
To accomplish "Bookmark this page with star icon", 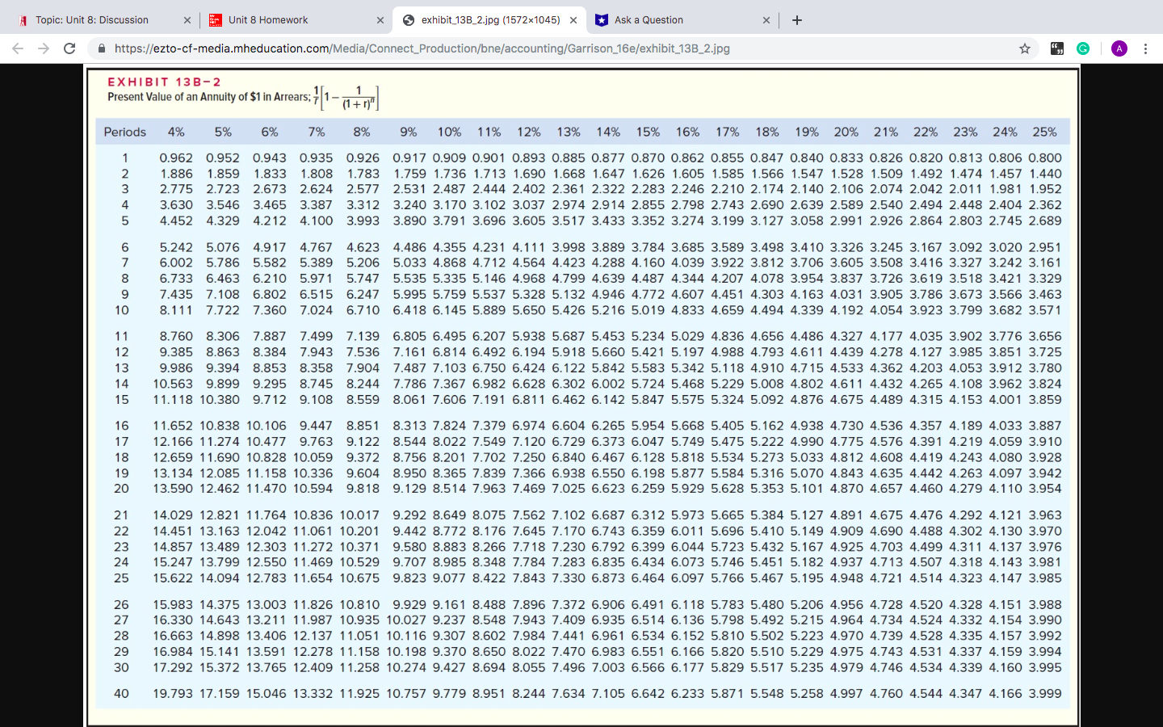I will [1025, 48].
